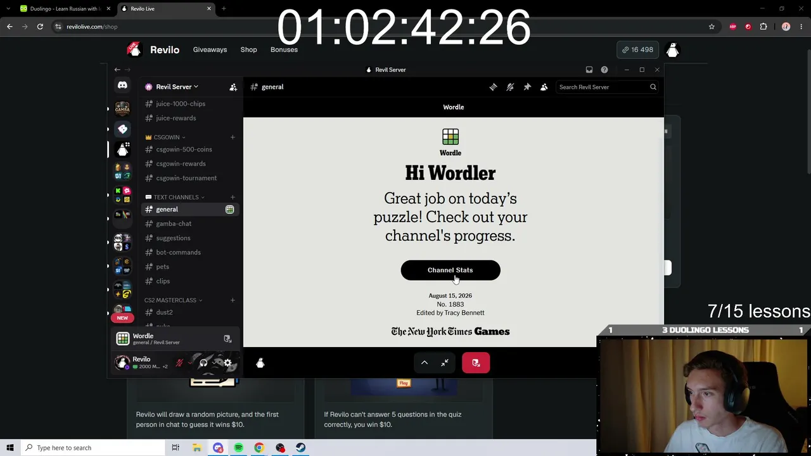
Task: Open Discord user settings gear
Action: (227, 363)
